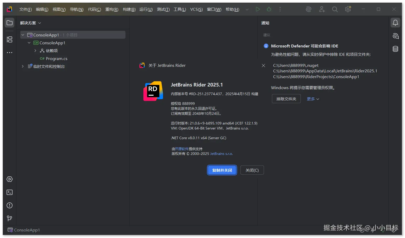Open the JetBrains s.r.o. copyright link

click(222, 154)
